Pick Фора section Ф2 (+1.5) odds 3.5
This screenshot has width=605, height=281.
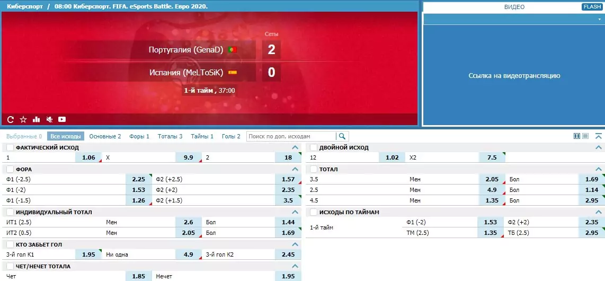[x=288, y=200]
